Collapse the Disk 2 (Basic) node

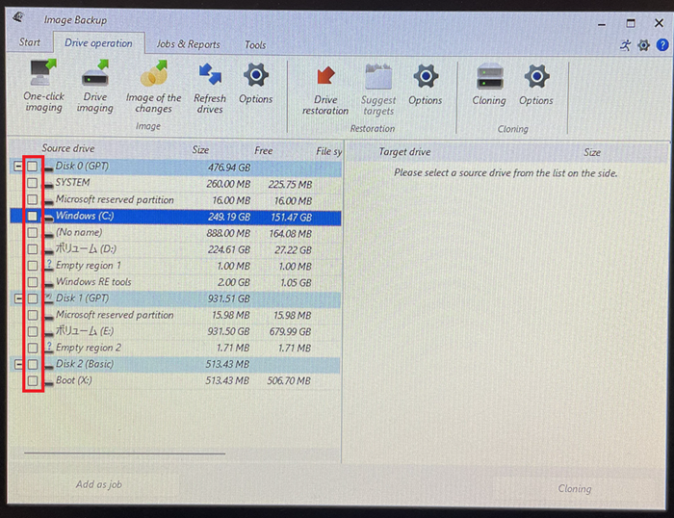17,365
